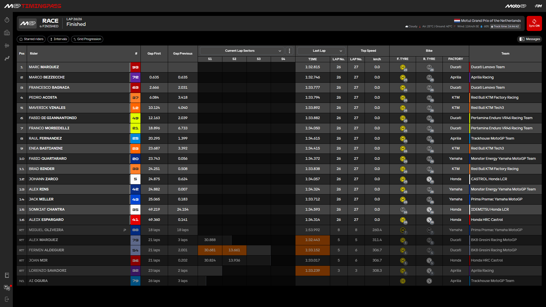Click the F. TYRE column header
Screen dimensions: 546x307
click(x=403, y=59)
